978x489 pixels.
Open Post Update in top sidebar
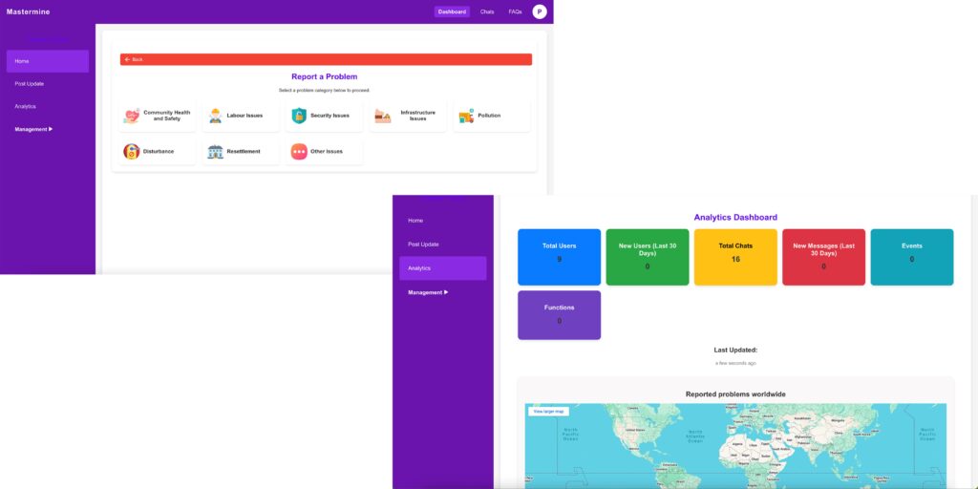point(30,83)
